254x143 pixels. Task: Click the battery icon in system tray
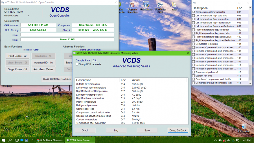(x=220, y=140)
